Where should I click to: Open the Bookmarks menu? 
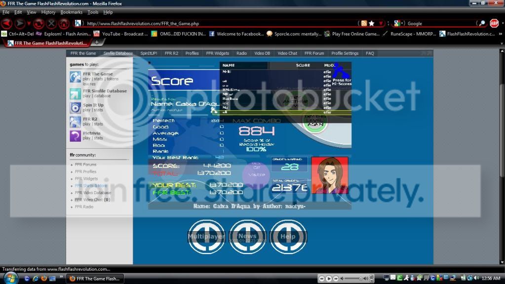(72, 12)
